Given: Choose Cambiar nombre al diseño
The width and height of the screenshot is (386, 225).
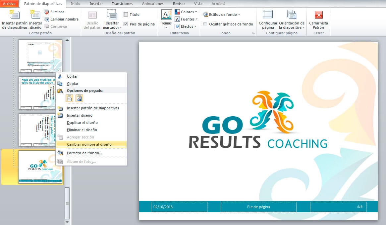Looking at the screenshot, I should point(91,144).
